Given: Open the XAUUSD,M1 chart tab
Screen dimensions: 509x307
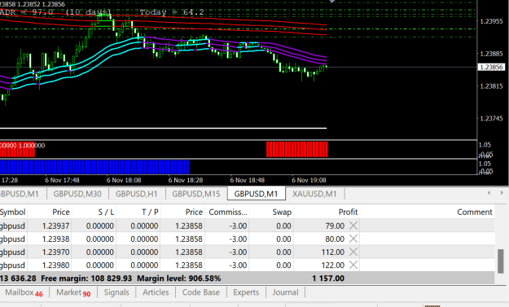Looking at the screenshot, I should pos(314,194).
